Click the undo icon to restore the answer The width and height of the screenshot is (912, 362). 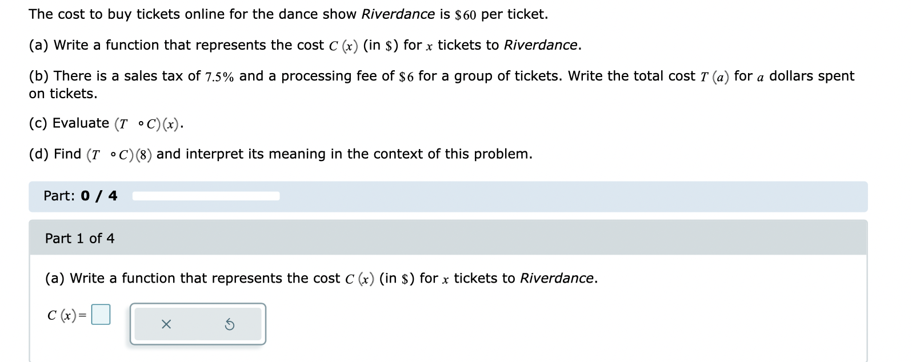230,324
